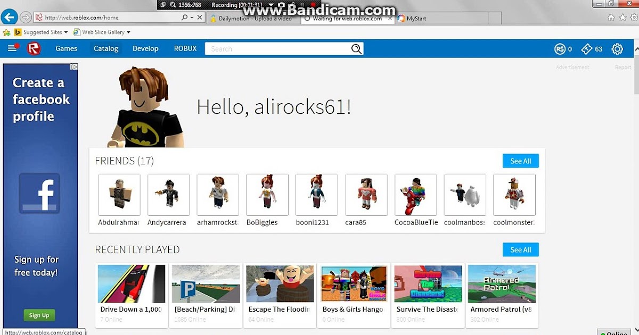Screen dimensions: 639x335
Task: Click add to favorites bar star icon
Action: [7, 32]
